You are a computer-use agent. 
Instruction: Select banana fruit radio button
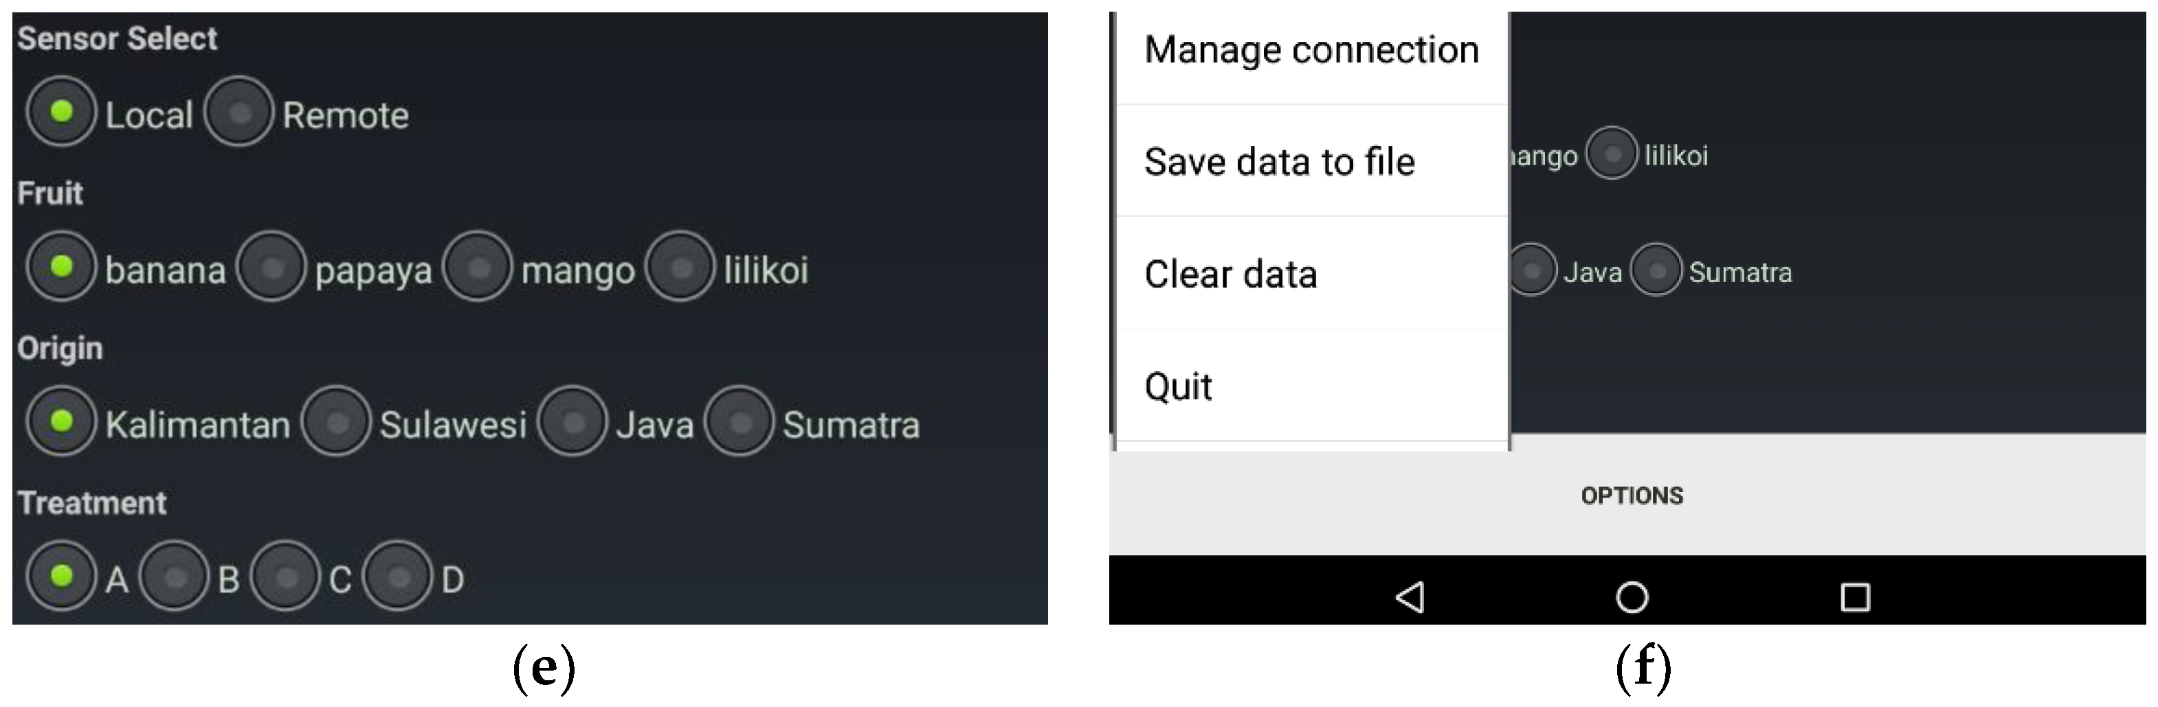61,267
